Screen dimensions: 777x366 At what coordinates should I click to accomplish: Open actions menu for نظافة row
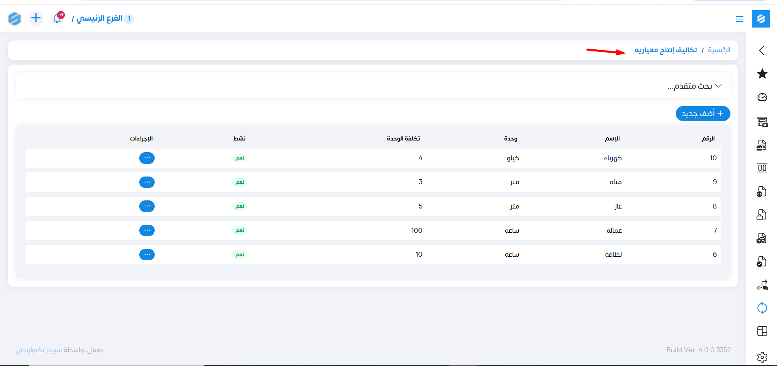point(147,255)
